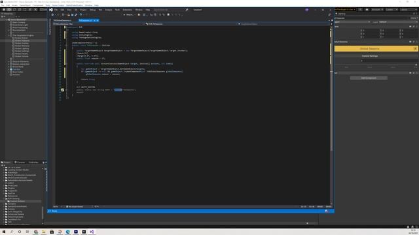Open the Visual Studio Analyze menu
The width and height of the screenshot is (419, 235).
[x=109, y=10]
